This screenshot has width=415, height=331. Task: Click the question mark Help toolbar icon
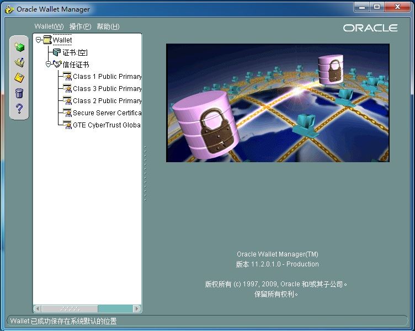19,109
